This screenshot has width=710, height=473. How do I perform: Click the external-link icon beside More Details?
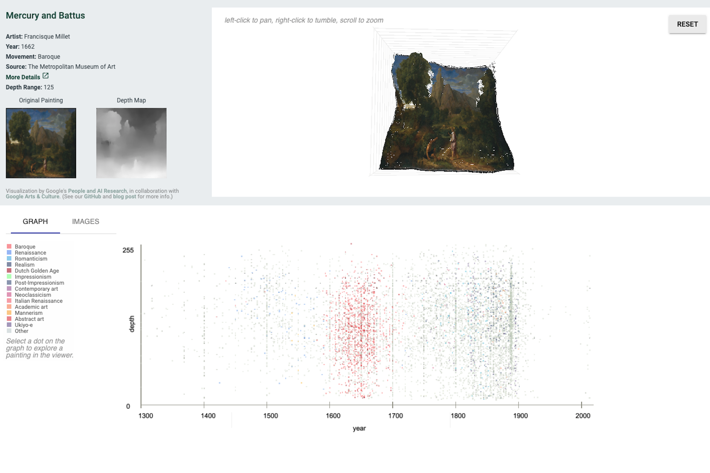(x=45, y=76)
